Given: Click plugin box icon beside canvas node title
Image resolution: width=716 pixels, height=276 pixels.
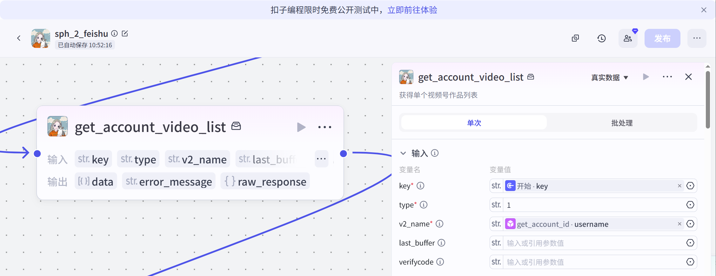Looking at the screenshot, I should pos(236,126).
